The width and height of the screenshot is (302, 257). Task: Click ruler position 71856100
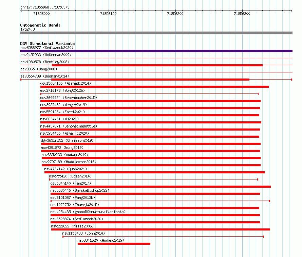coord(109,14)
